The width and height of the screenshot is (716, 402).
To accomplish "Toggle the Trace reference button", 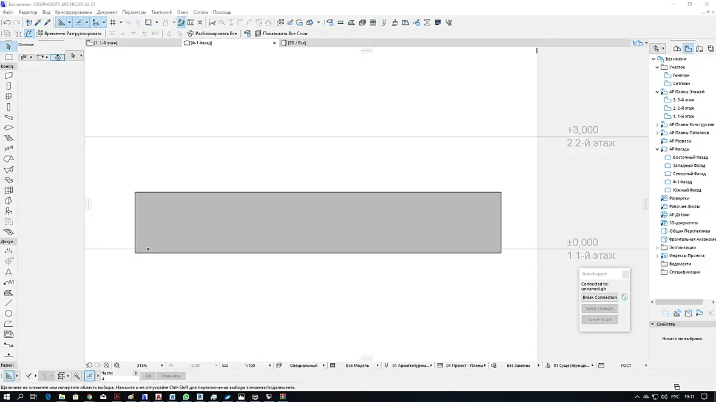I will click(148, 22).
